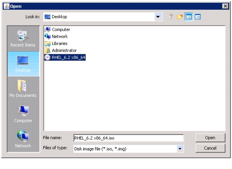The image size is (232, 169).
Task: Close the Open dialog window
Action: click(x=225, y=6)
